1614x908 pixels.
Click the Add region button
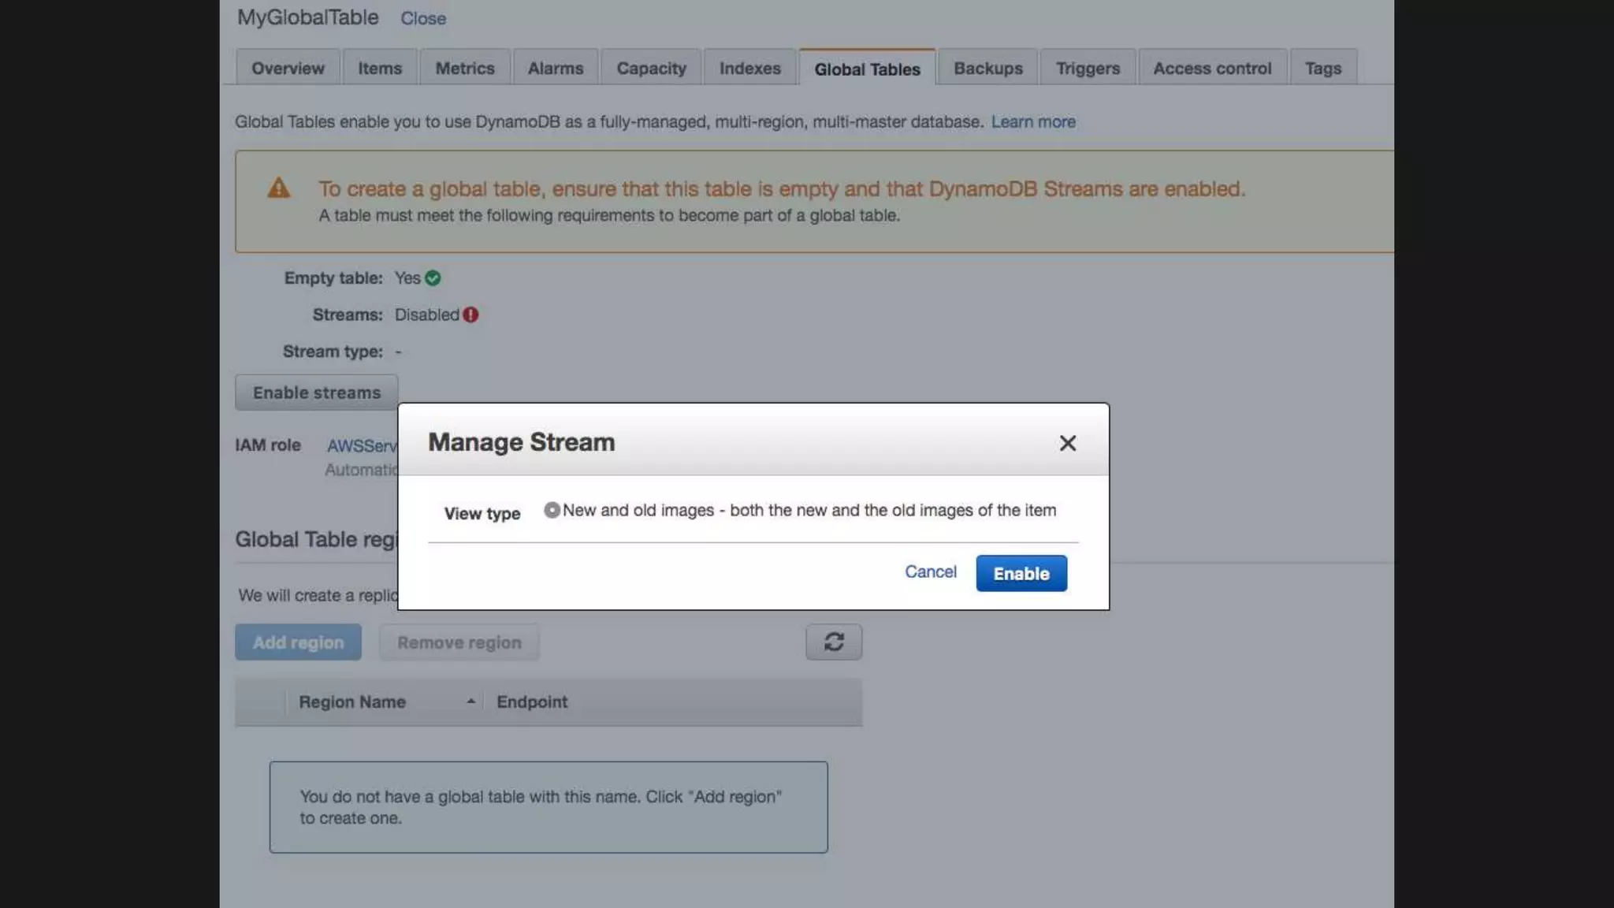pyautogui.click(x=298, y=642)
